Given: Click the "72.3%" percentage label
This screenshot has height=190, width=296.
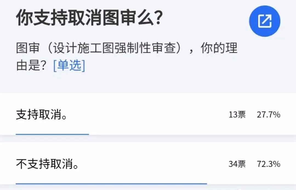Looking at the screenshot, I should coord(268,164).
